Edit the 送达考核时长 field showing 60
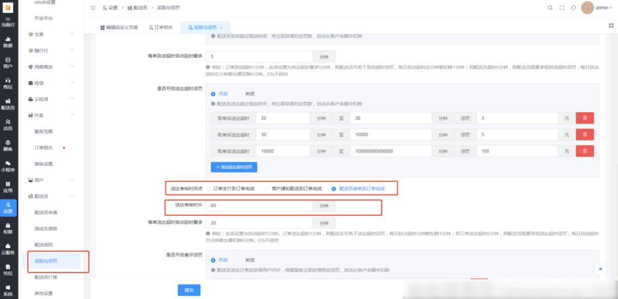618x299 pixels. pyautogui.click(x=260, y=206)
